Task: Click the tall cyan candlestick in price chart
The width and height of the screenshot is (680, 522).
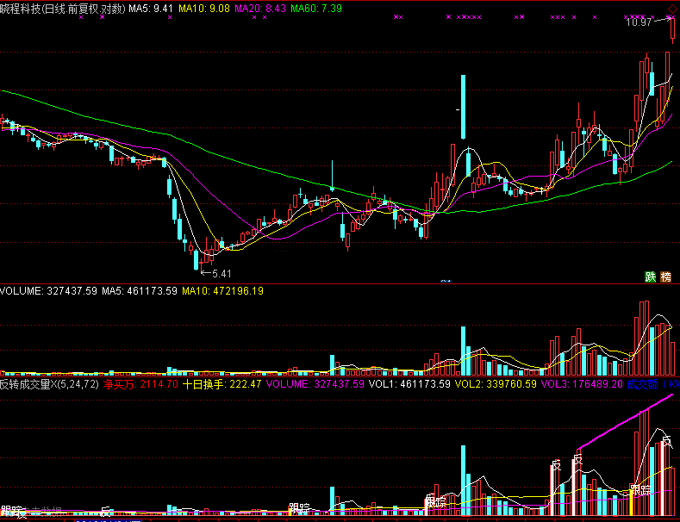Action: pos(463,107)
